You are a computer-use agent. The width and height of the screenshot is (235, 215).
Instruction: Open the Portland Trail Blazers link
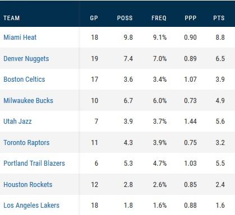tap(34, 163)
